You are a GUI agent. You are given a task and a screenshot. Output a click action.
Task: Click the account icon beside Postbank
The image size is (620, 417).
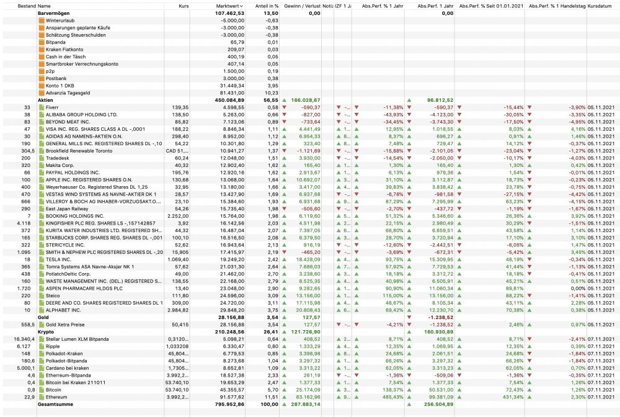42,78
